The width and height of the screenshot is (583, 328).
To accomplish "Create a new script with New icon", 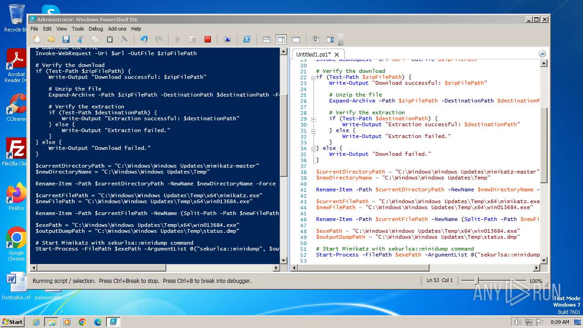I will coord(37,40).
